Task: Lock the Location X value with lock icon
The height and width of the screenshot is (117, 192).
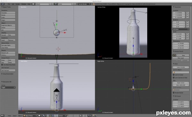Action: tap(188, 13)
